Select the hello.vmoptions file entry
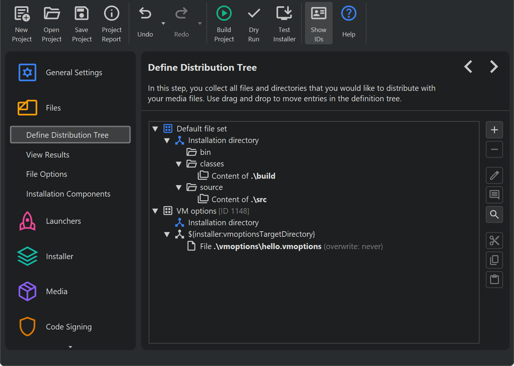The image size is (514, 366). point(268,246)
